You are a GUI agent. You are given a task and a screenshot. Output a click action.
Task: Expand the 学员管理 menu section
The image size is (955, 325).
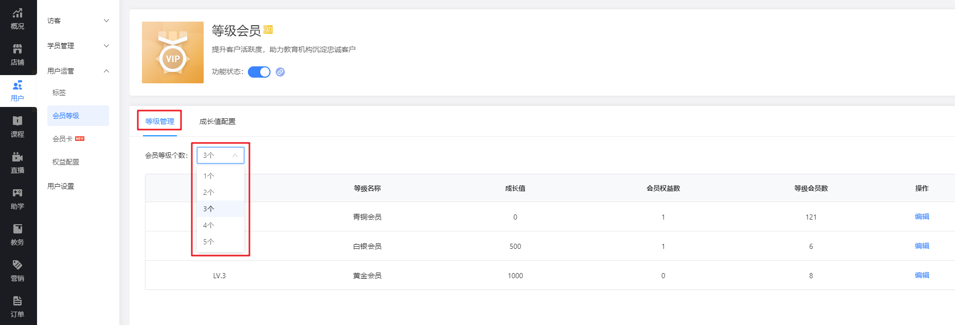tap(78, 46)
